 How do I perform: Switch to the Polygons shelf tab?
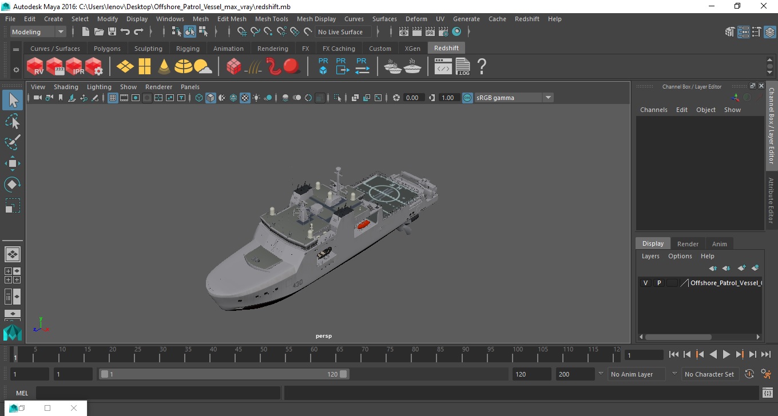tap(107, 49)
